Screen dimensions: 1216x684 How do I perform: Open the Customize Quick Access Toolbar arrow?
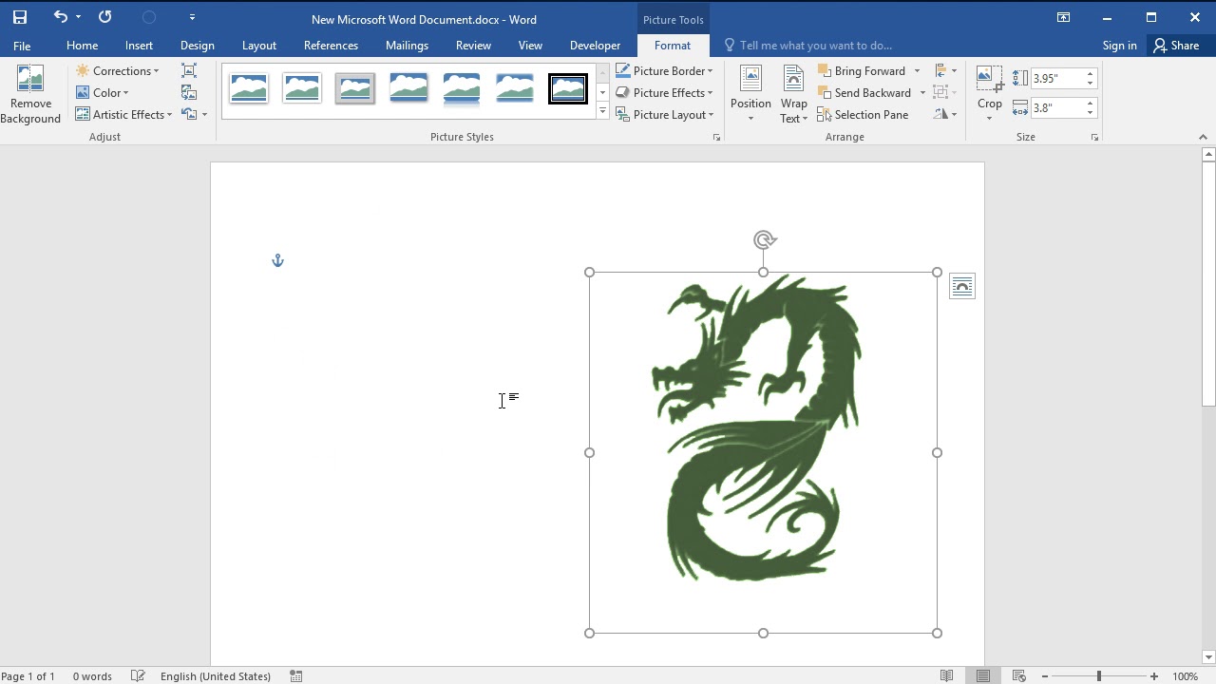point(192,17)
